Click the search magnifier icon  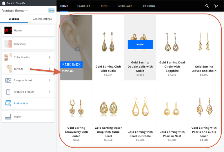pyautogui.click(x=207, y=6)
